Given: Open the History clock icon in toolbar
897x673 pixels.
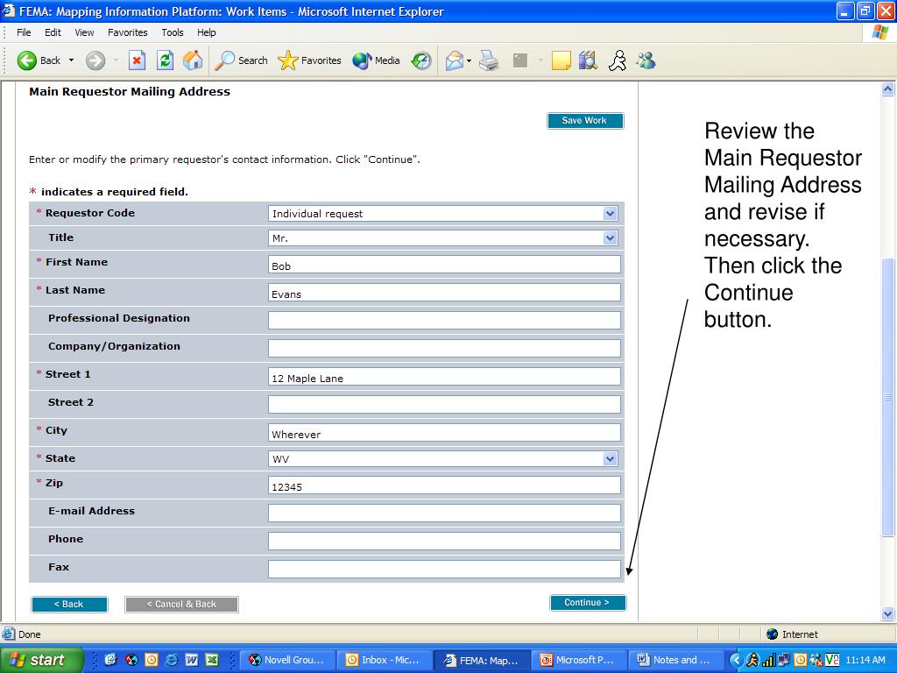Looking at the screenshot, I should 421,60.
